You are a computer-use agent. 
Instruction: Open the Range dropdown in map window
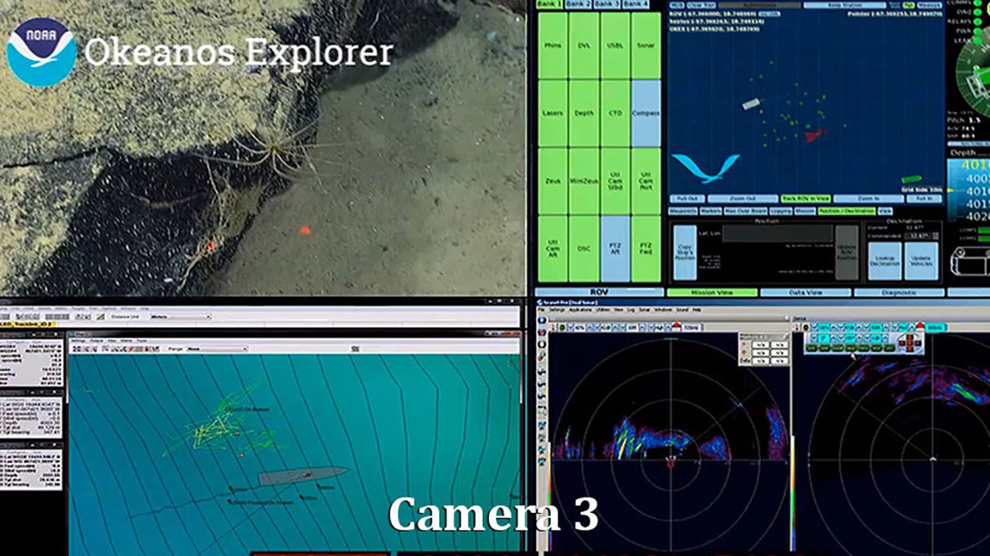(219, 348)
